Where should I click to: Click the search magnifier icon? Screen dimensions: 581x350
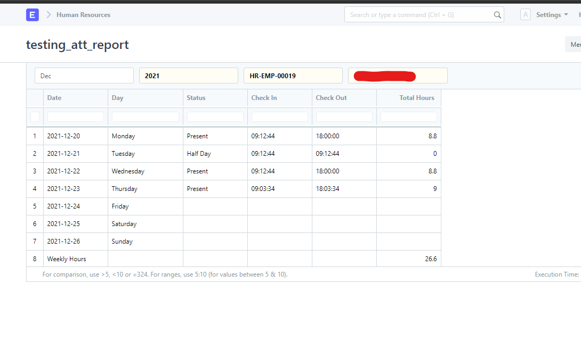tap(497, 15)
